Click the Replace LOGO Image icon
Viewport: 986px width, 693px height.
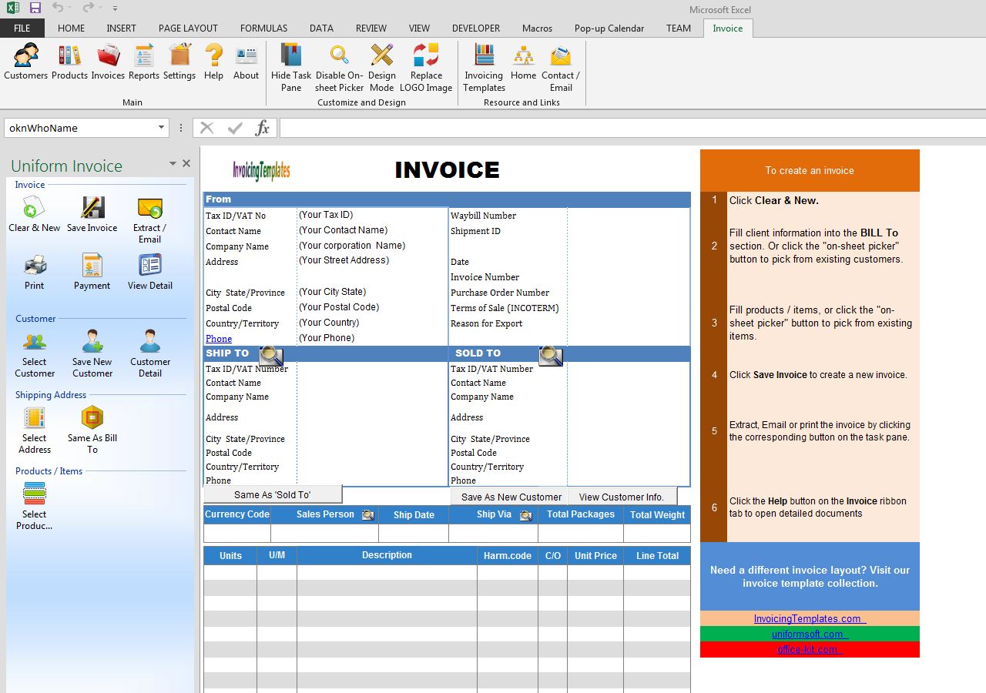click(x=426, y=67)
